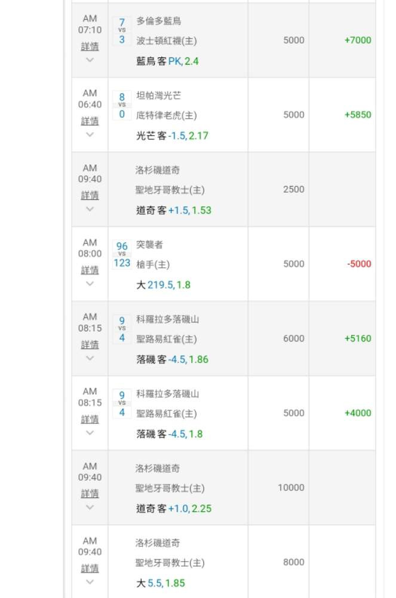Click the 96 vs 123 score box
The height and width of the screenshot is (598, 396).
[122, 254]
